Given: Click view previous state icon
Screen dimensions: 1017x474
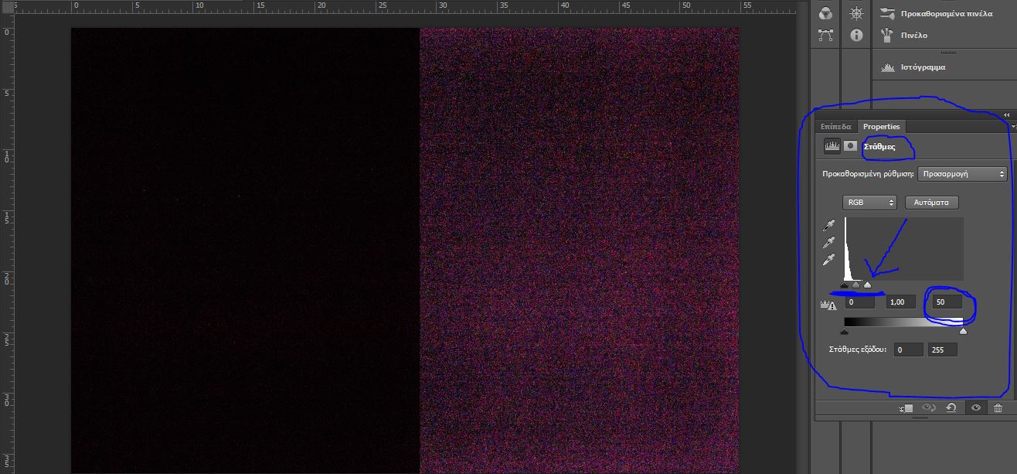Looking at the screenshot, I should point(930,408).
